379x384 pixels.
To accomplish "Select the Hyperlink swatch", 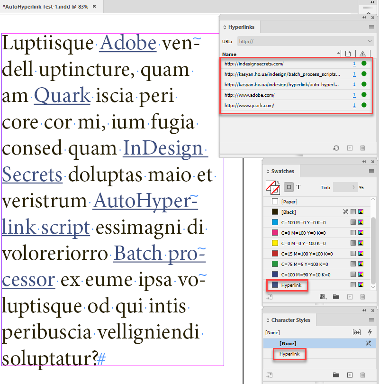I will [317, 285].
